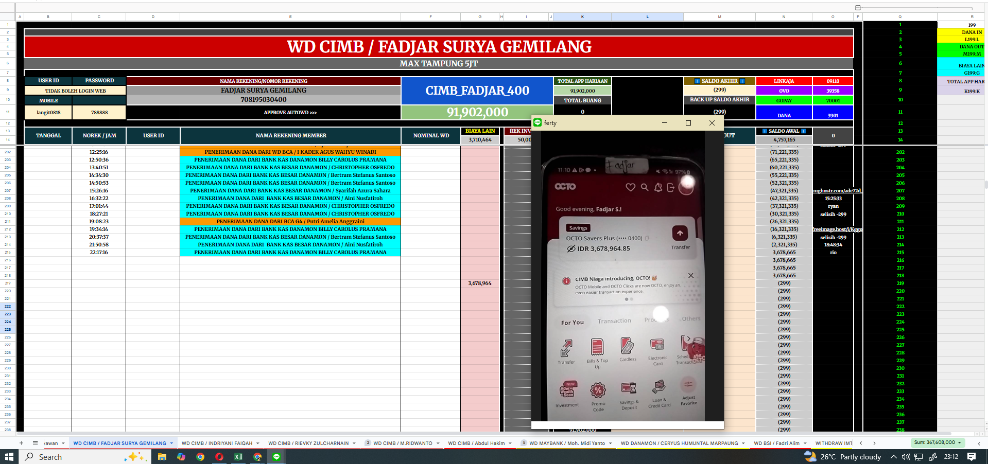Tap the Adjust Favorite sliders icon
Image resolution: width=988 pixels, height=464 pixels.
[x=688, y=385]
